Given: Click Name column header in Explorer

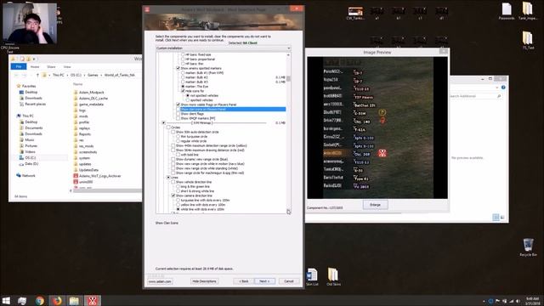Looking at the screenshot, I should tap(77, 84).
